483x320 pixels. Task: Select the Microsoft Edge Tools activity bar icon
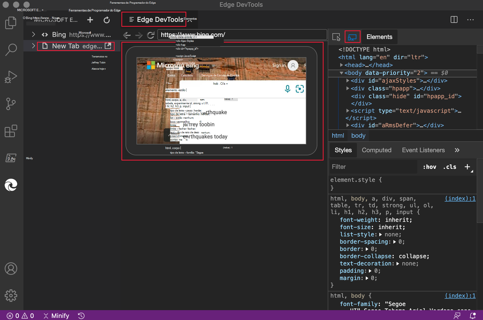pos(11,185)
